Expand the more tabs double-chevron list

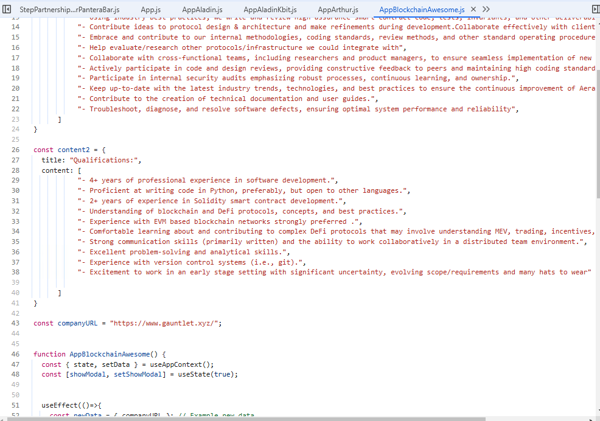tap(486, 10)
